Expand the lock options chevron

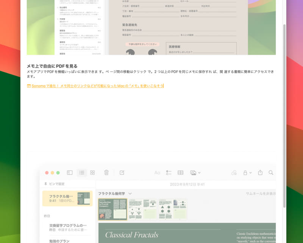(x=250, y=173)
